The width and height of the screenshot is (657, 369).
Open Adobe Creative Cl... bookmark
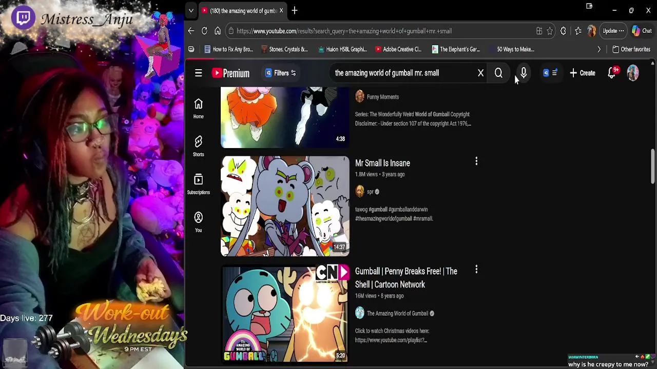point(398,49)
